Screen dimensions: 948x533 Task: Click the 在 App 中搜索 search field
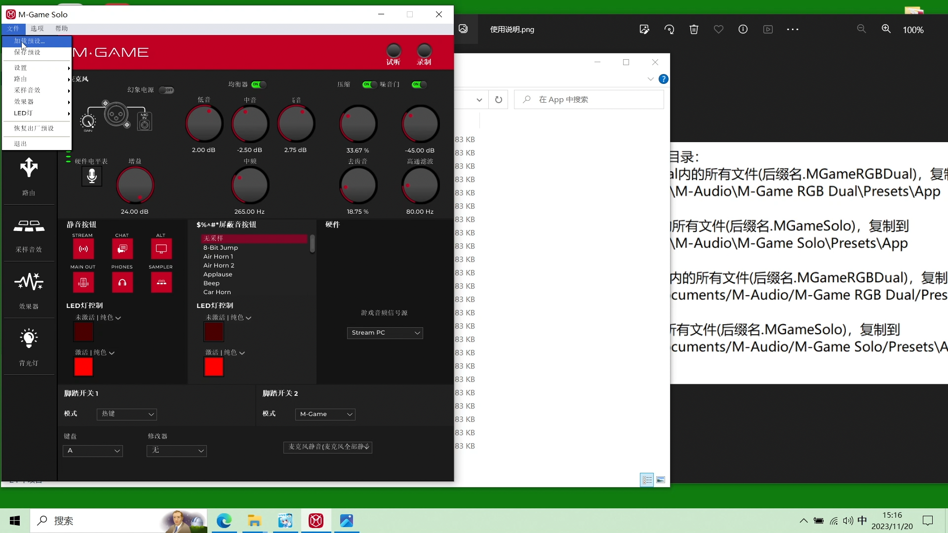coord(589,100)
